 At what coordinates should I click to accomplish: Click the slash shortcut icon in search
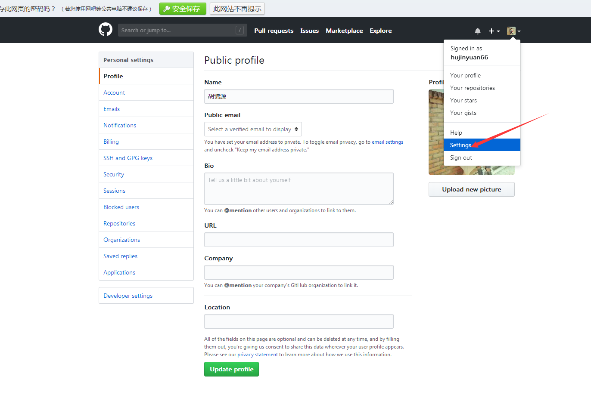(x=240, y=30)
